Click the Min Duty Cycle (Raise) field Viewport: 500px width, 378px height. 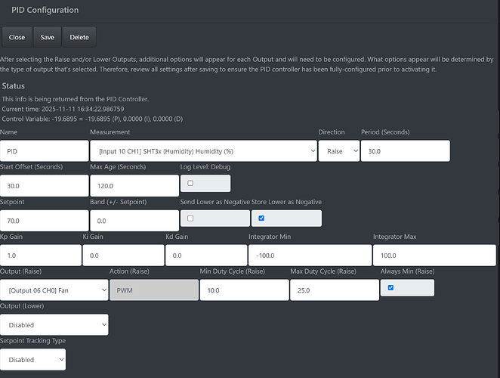point(244,290)
